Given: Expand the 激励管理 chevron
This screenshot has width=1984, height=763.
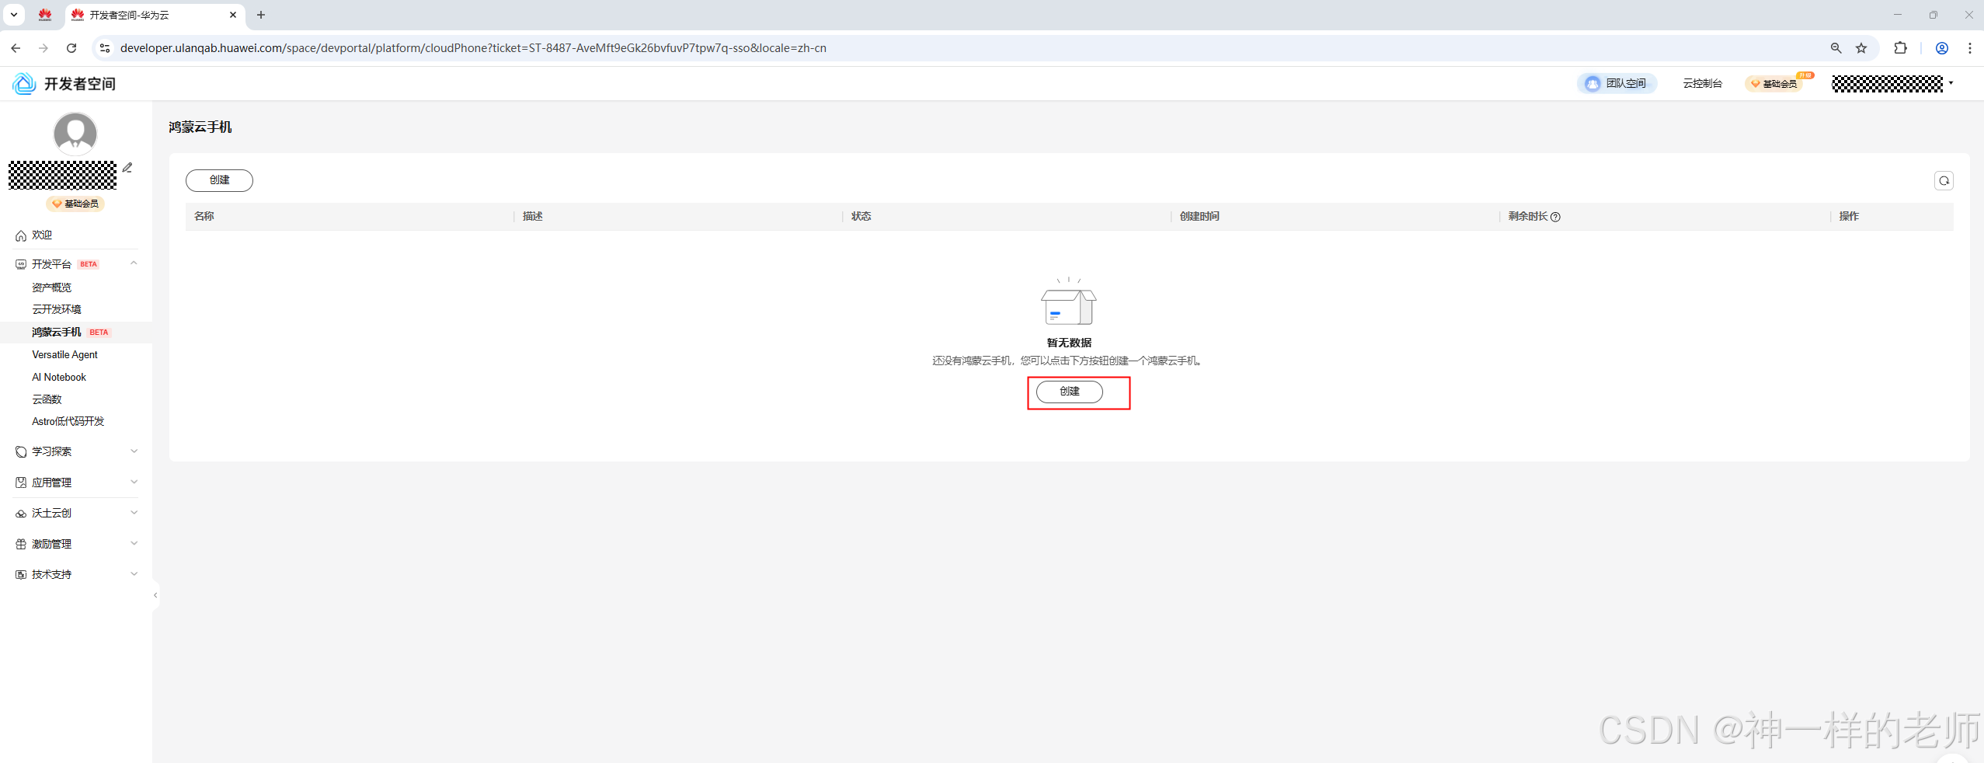Looking at the screenshot, I should pos(134,543).
